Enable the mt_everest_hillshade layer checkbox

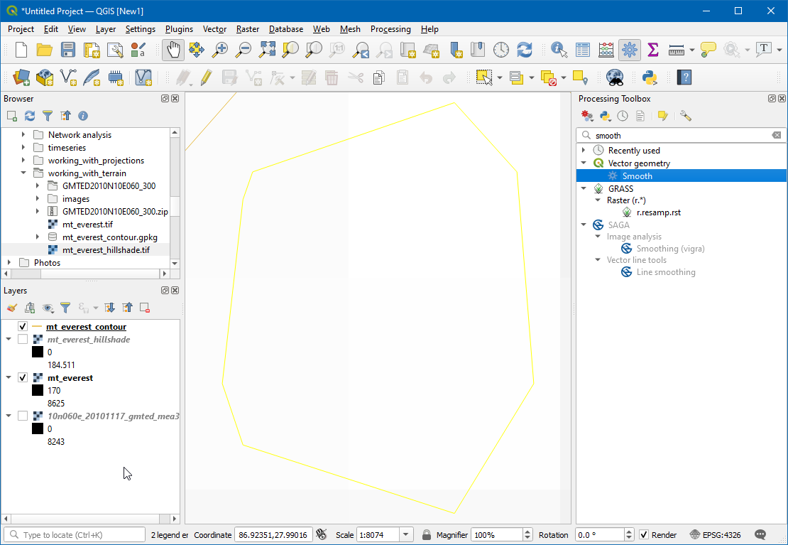(x=23, y=340)
